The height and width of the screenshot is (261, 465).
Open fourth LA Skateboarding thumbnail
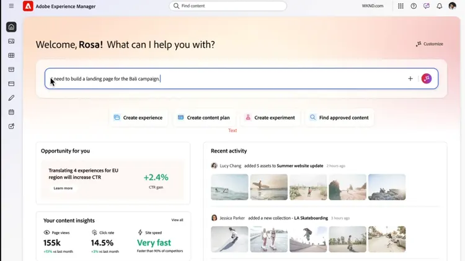pos(347,239)
